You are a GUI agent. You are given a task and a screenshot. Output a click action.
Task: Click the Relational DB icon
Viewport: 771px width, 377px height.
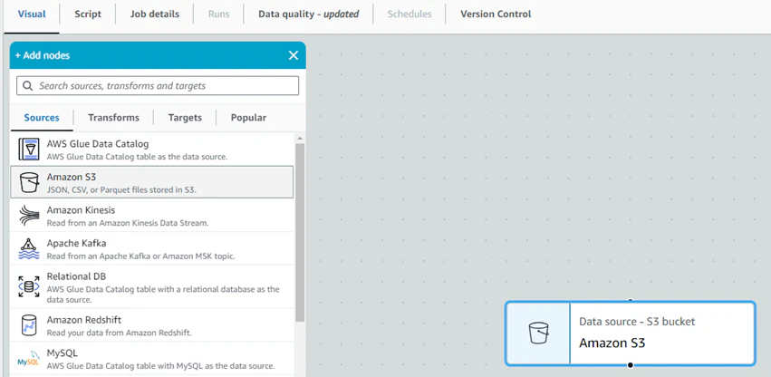pos(28,286)
